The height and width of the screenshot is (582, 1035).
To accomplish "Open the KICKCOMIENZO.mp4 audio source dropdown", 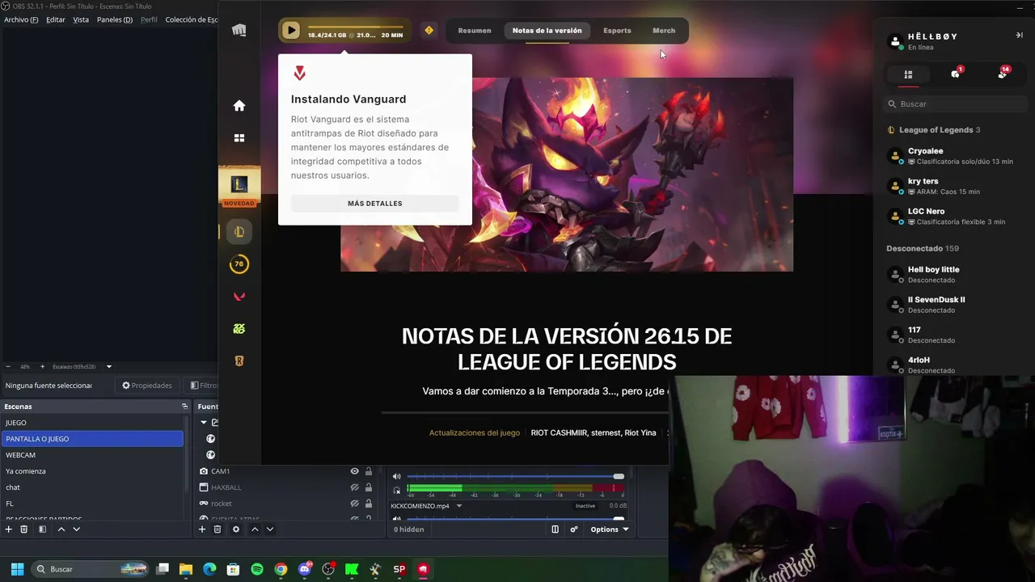I will [x=458, y=506].
